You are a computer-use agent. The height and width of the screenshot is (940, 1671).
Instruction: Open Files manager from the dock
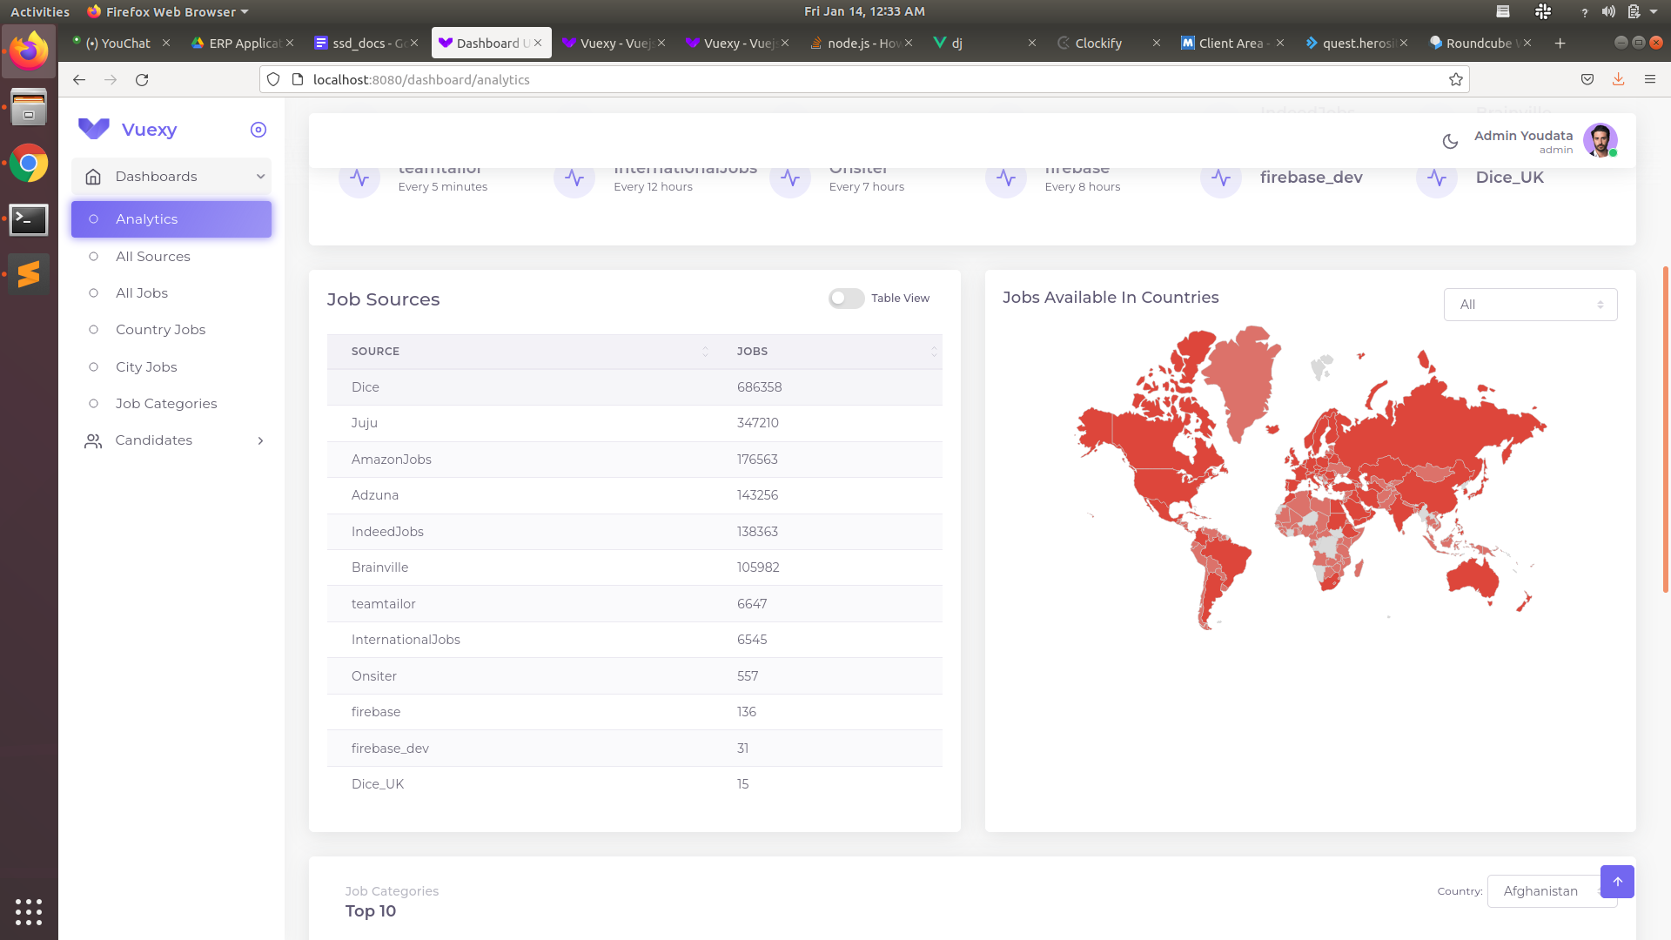pyautogui.click(x=29, y=107)
